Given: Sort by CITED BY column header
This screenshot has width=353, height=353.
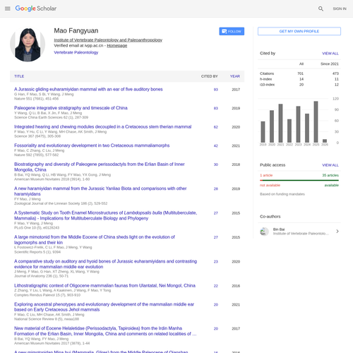Looking at the screenshot, I should pyautogui.click(x=209, y=76).
